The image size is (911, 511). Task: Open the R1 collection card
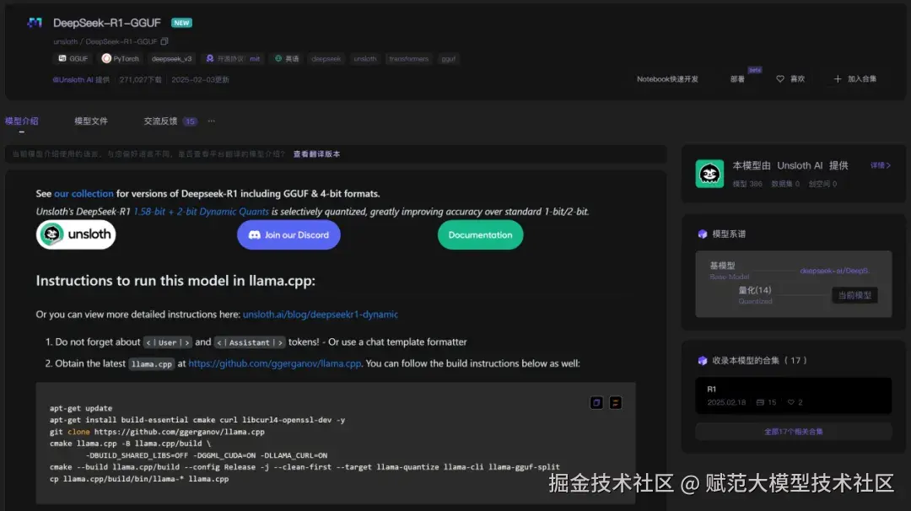pyautogui.click(x=794, y=395)
